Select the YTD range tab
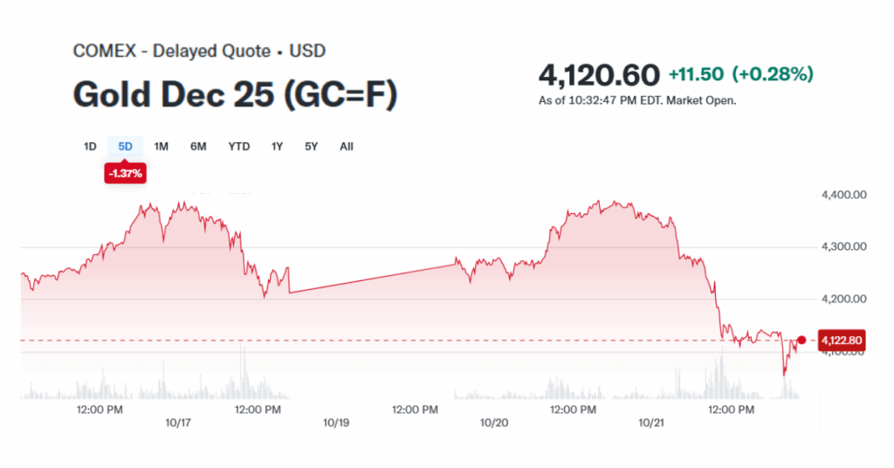 coord(239,147)
